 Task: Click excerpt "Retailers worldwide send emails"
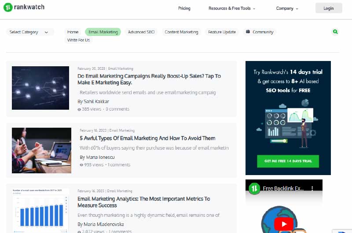(x=148, y=93)
